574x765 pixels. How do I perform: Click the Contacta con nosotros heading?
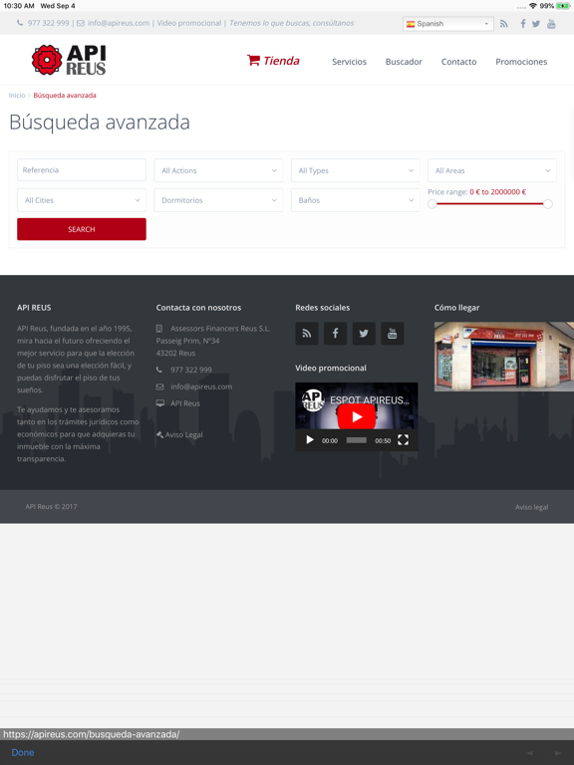coord(198,308)
